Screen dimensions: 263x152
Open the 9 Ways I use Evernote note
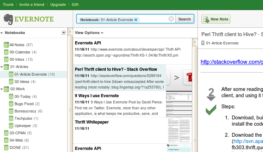click(120, 104)
